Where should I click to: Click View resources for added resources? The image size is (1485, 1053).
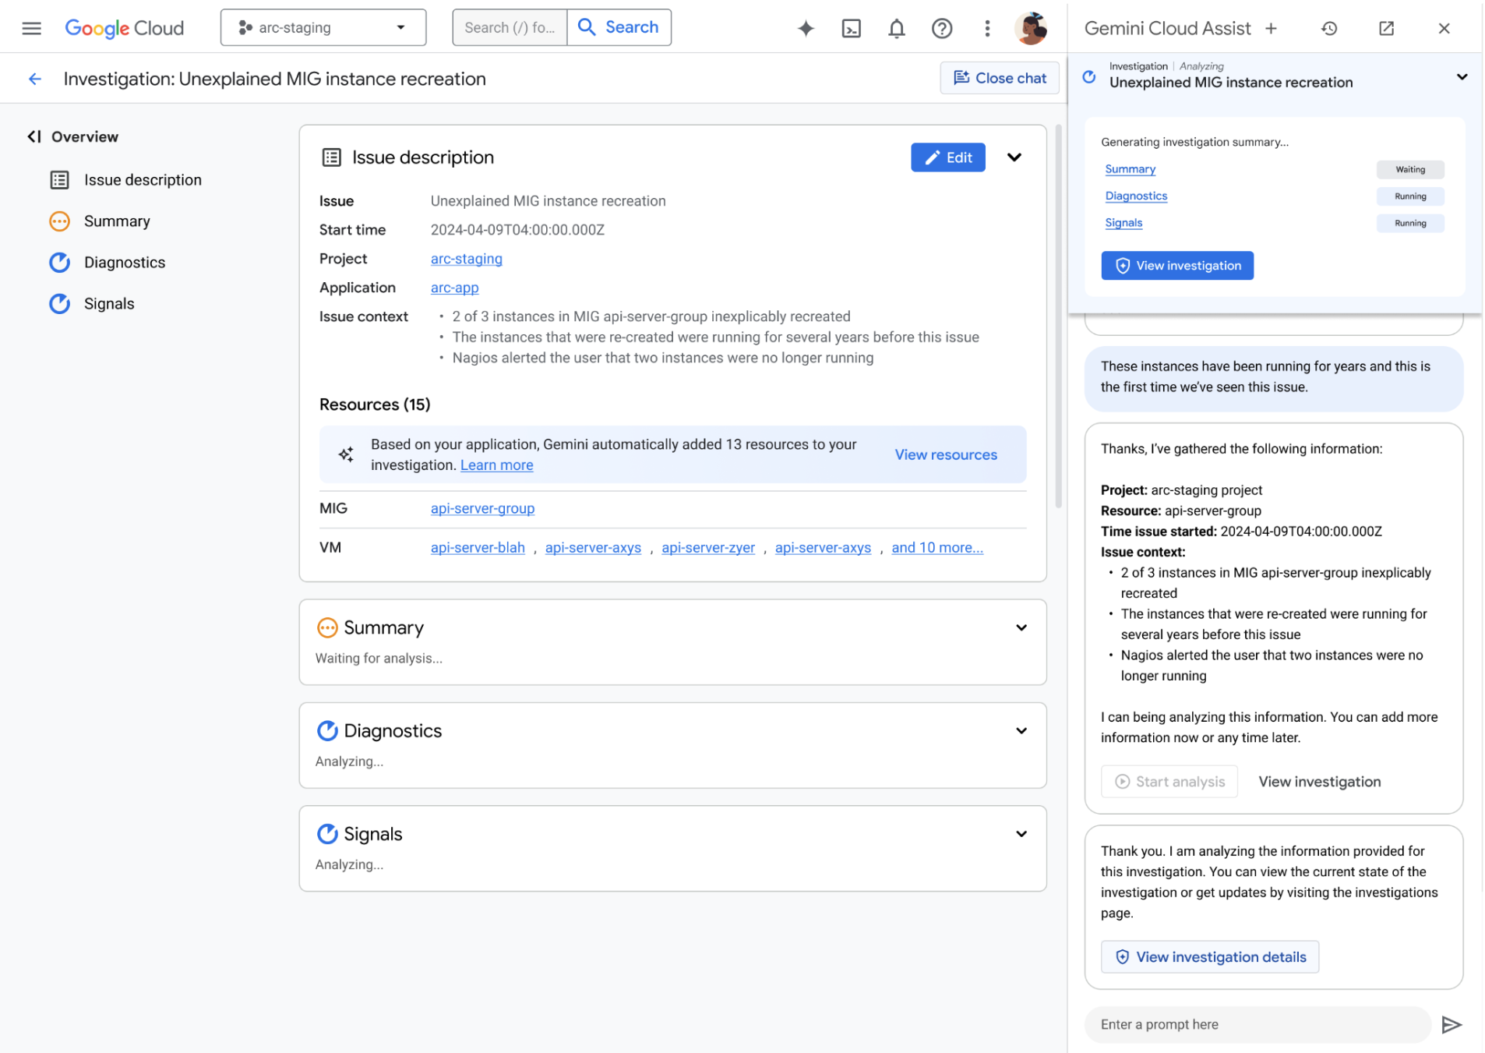coord(946,454)
